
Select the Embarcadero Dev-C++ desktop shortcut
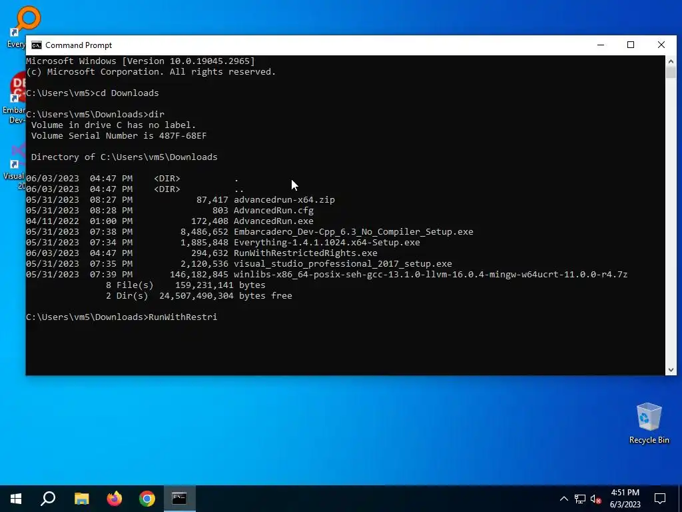click(14, 99)
